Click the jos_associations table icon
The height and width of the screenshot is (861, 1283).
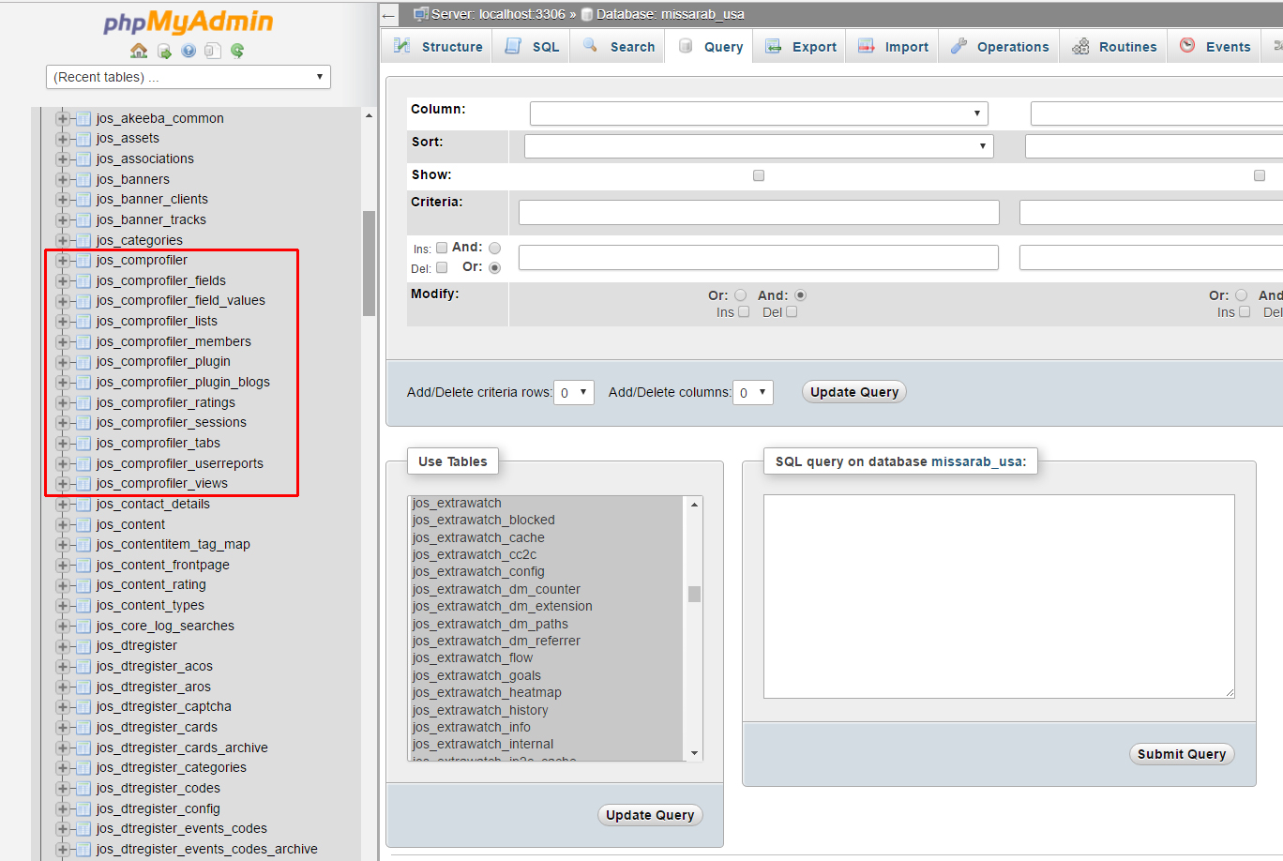click(83, 159)
